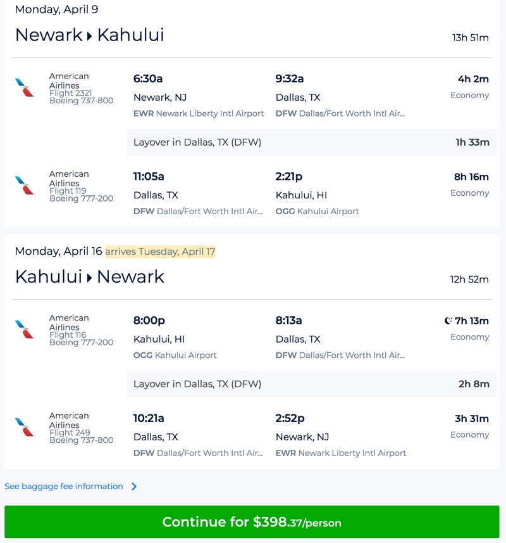Screen dimensions: 506x543
Task: Click the overnight moon icon beside 7h 13m
Action: 448,321
